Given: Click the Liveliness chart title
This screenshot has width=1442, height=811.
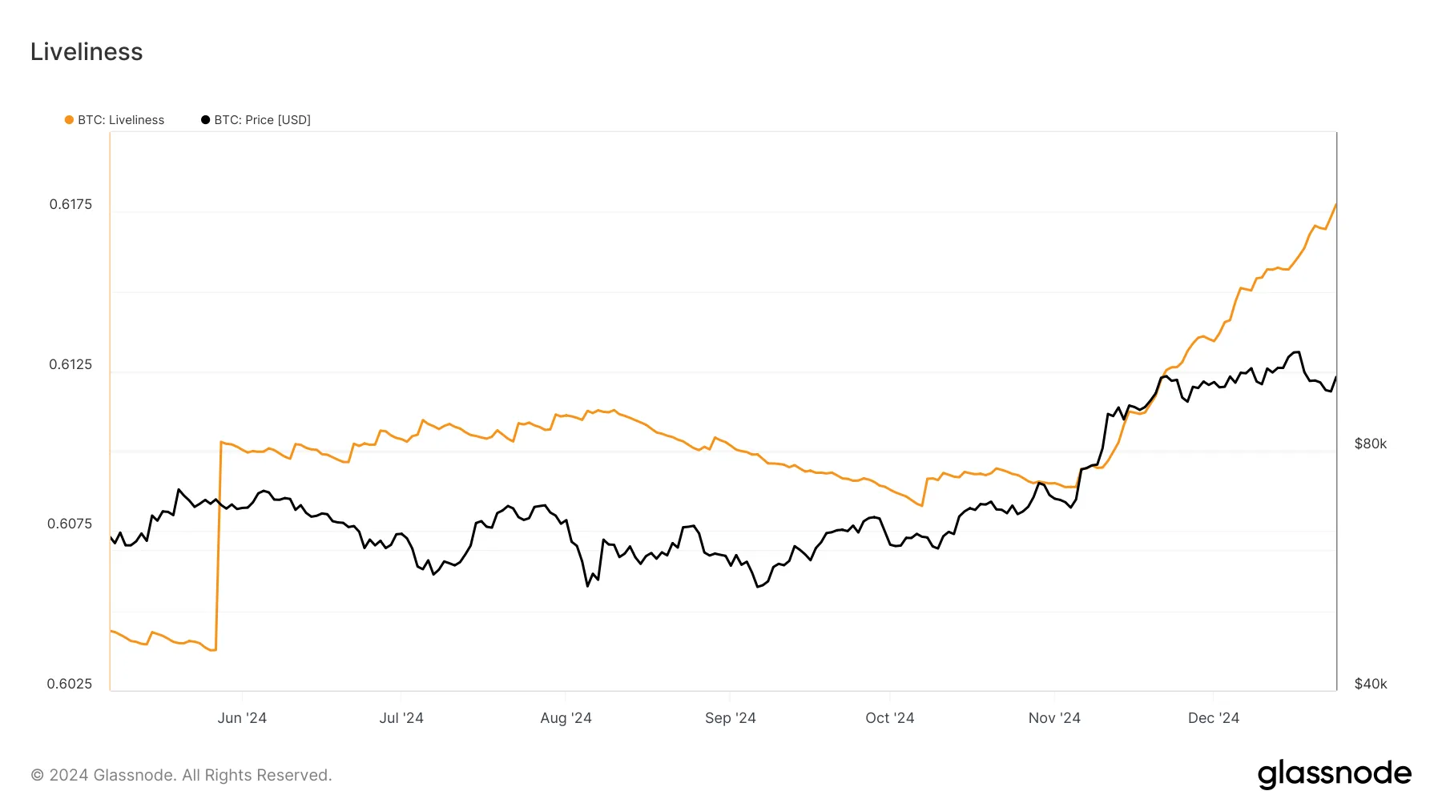Looking at the screenshot, I should point(87,52).
